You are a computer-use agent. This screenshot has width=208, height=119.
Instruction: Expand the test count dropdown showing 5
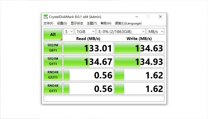pyautogui.click(x=69, y=31)
